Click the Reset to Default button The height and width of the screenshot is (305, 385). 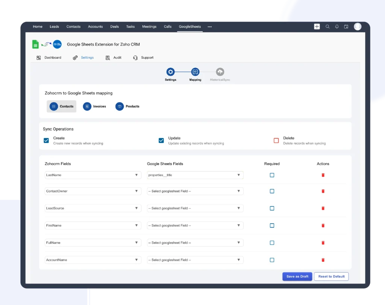331,276
